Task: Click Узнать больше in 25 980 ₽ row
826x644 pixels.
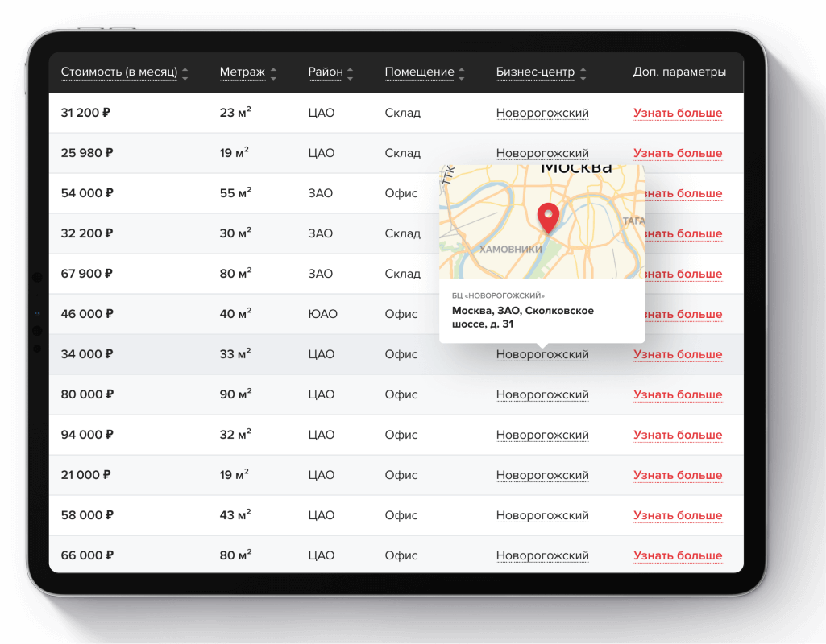Action: (678, 153)
